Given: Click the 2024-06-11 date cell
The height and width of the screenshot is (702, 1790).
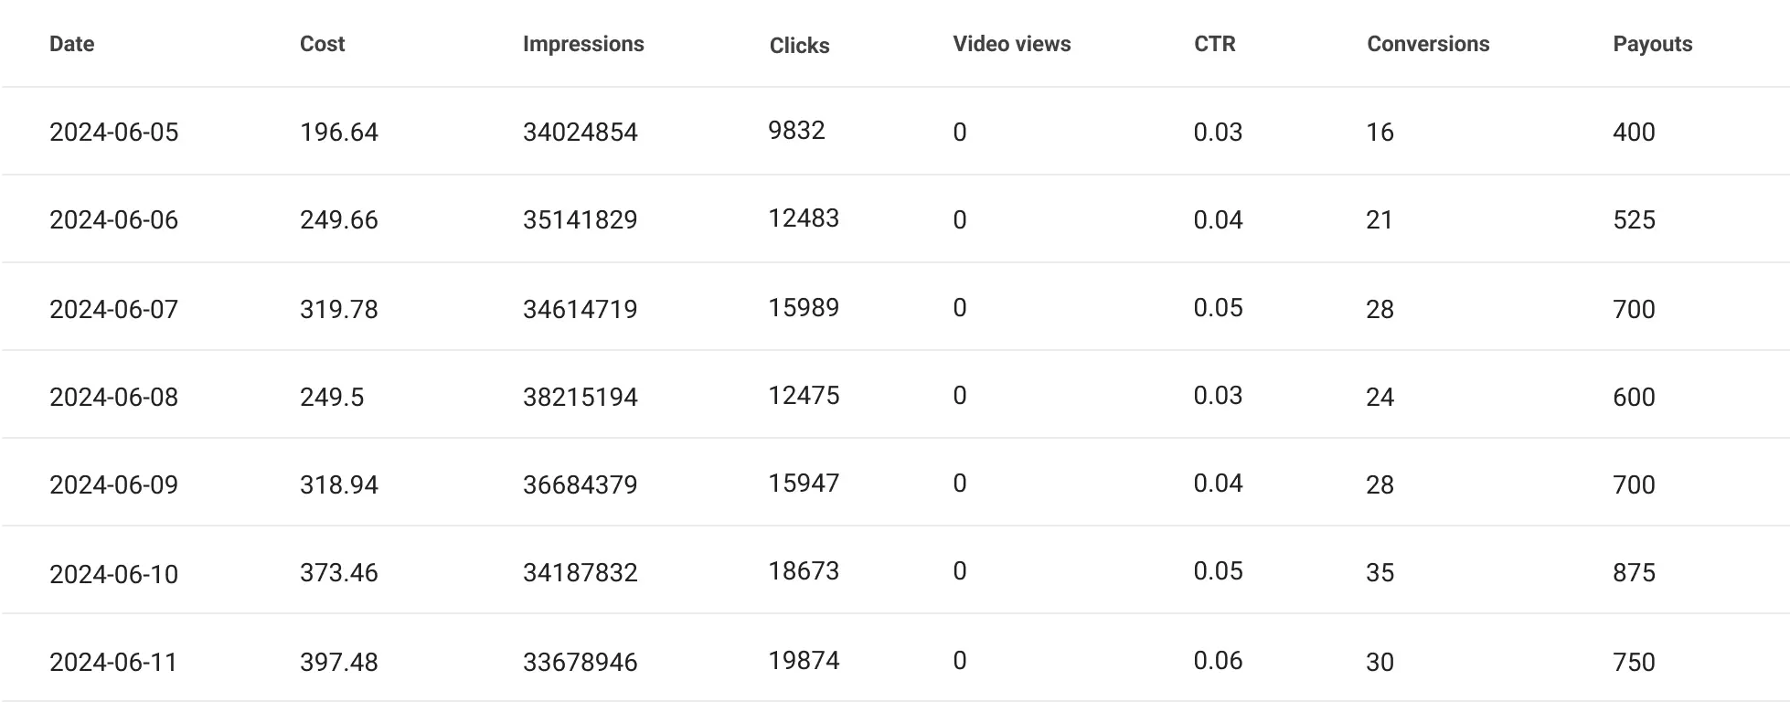Looking at the screenshot, I should click(113, 662).
